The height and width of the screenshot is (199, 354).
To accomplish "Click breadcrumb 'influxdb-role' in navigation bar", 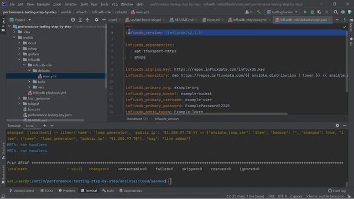I will coord(101,12).
